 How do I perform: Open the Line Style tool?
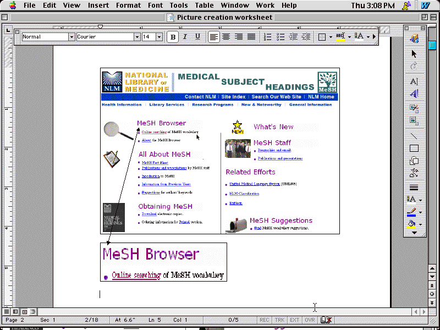pos(414,188)
